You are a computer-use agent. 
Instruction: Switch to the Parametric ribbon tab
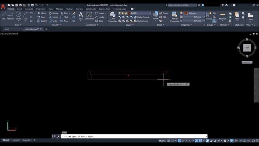41,9
